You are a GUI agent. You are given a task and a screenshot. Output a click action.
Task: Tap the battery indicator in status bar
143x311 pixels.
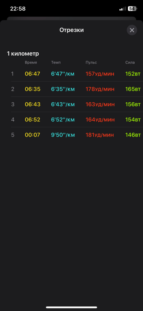point(132,9)
